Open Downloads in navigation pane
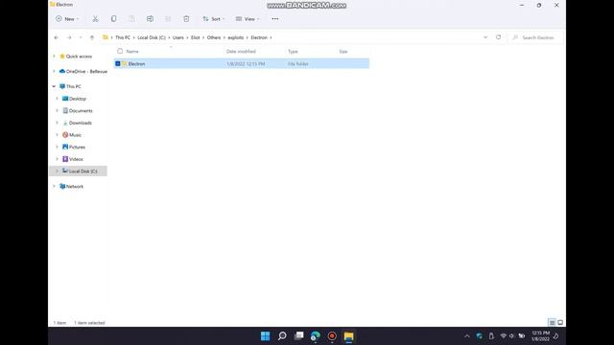The image size is (614, 345). coord(81,123)
